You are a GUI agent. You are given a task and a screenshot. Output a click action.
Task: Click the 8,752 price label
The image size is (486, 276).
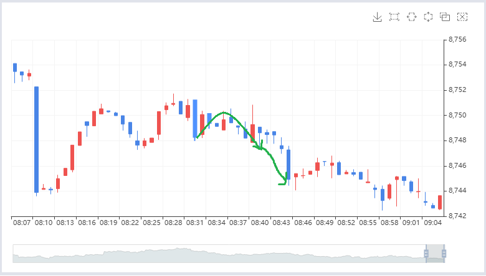(x=457, y=90)
